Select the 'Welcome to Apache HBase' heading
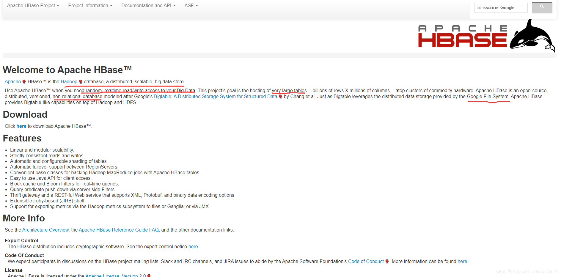Image resolution: width=561 pixels, height=277 pixels. [x=67, y=70]
